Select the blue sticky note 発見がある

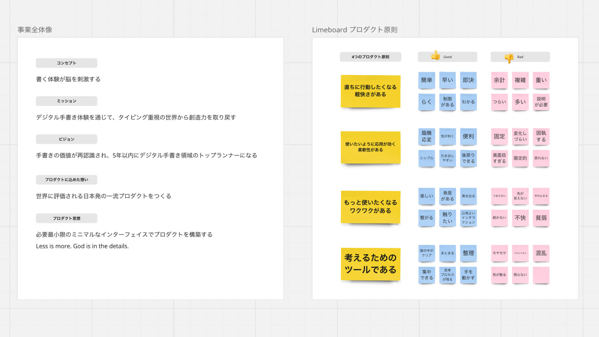[447, 196]
